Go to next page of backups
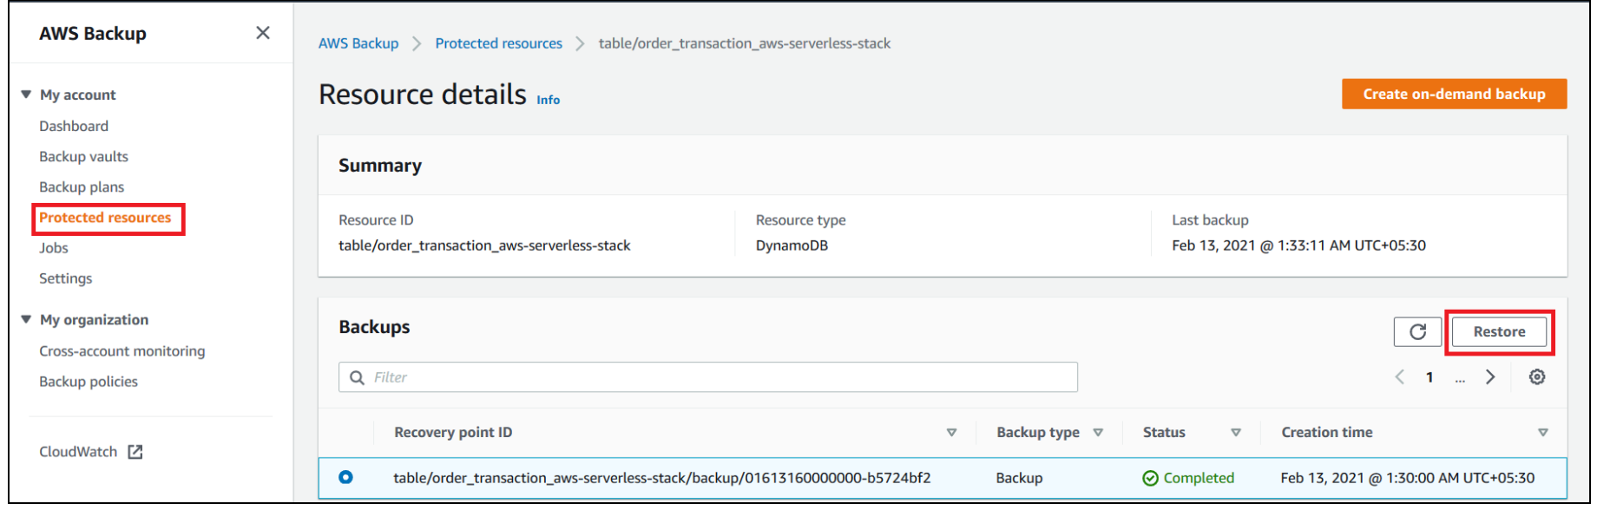Screen dimensions: 1597x510 click(x=1490, y=377)
